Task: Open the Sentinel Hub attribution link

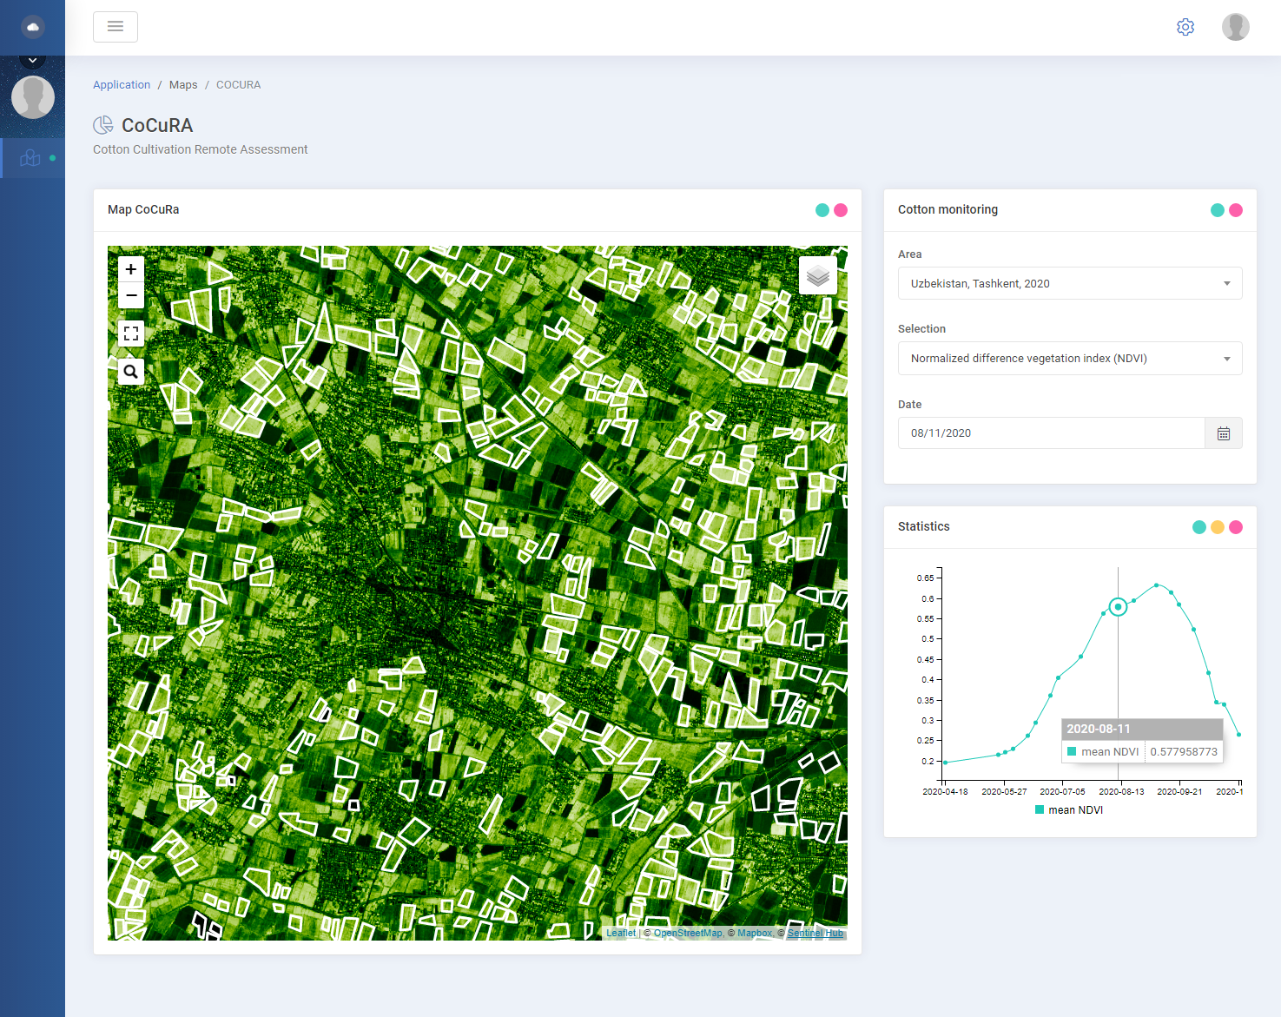Action: click(x=815, y=934)
